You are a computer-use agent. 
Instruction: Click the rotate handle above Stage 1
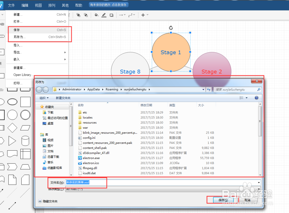point(171,28)
